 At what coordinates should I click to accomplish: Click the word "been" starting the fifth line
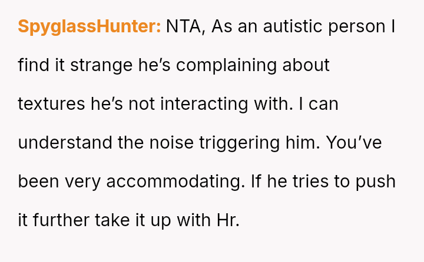pos(38,182)
